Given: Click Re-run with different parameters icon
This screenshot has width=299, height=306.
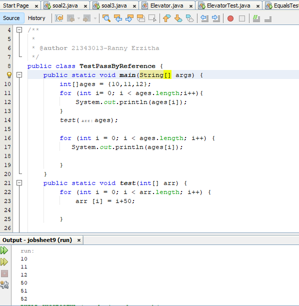Looking at the screenshot, I should [x=4, y=262].
